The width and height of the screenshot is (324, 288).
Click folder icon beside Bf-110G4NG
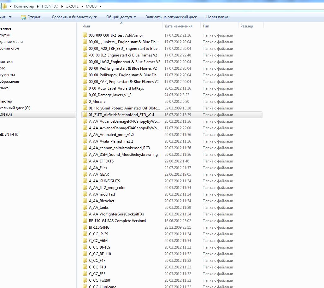coord(85,227)
